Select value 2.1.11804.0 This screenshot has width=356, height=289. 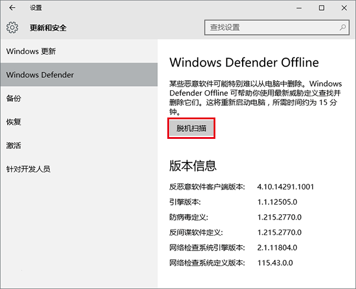click(277, 247)
